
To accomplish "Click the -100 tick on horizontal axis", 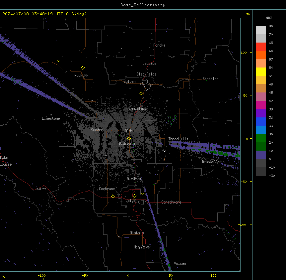I will [x=41, y=275].
